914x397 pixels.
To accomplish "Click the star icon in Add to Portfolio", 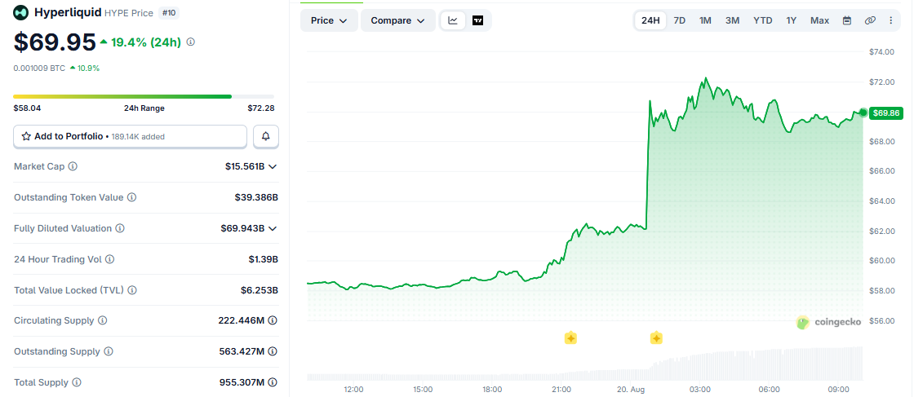I will point(26,136).
